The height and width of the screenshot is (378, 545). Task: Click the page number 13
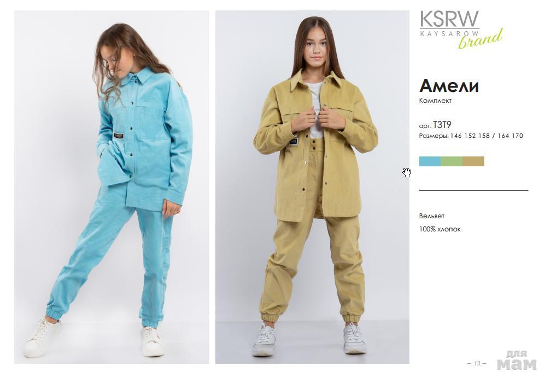tap(477, 363)
